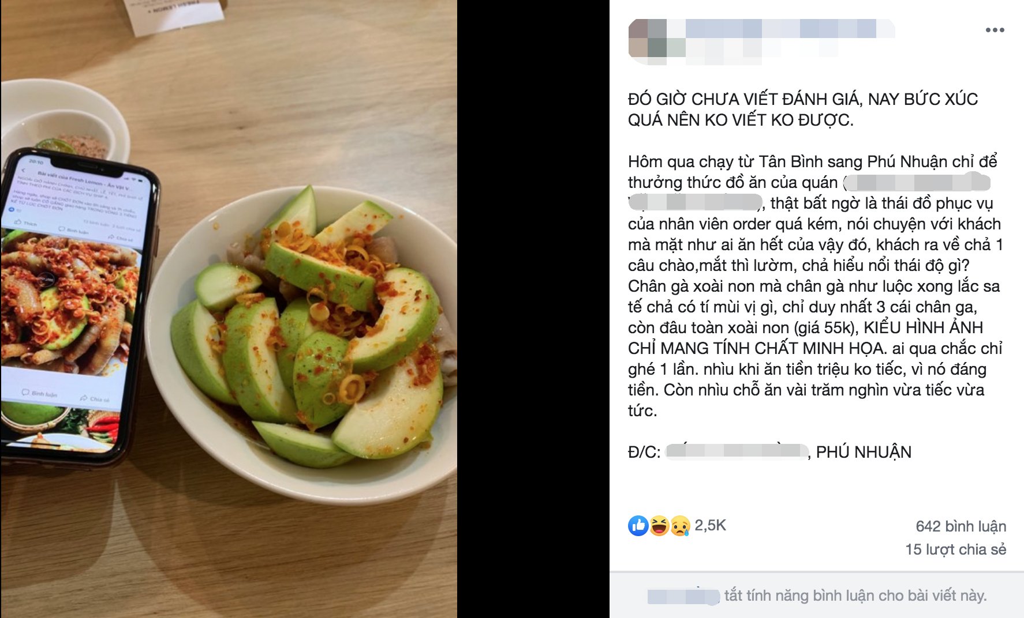Click the black area beside the photo

coord(533,309)
